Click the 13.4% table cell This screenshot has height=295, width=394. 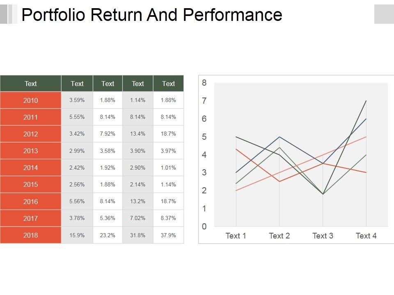(138, 134)
